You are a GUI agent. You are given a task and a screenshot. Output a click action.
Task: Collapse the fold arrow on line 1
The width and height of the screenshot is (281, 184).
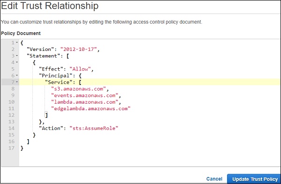click(x=17, y=42)
